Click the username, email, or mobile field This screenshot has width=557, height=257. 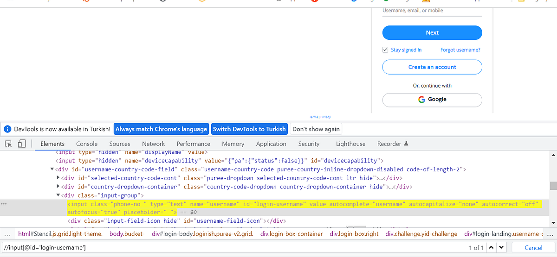point(432,11)
